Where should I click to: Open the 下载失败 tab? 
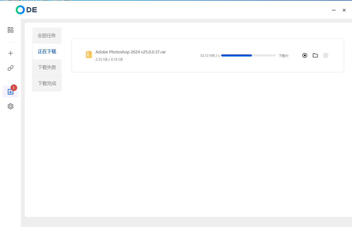(47, 67)
